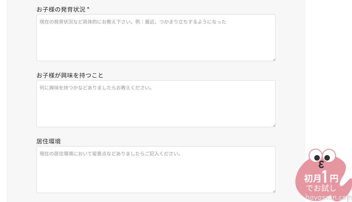Click resize grip of お子様の発育状況 textarea

[273, 59]
